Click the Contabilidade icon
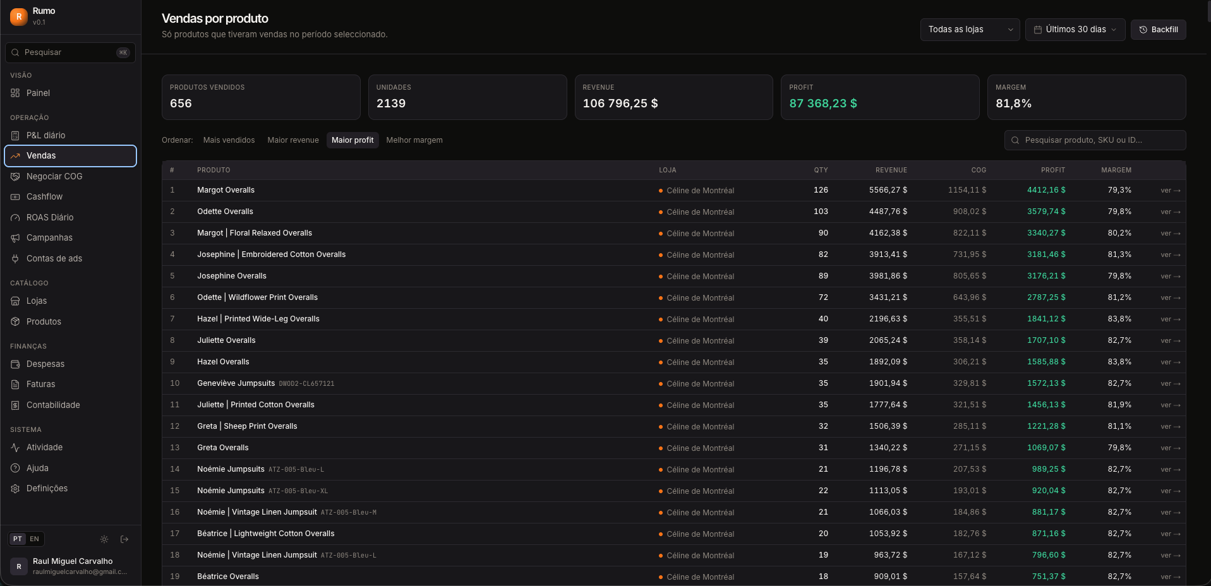Viewport: 1211px width, 586px height. (x=15, y=405)
